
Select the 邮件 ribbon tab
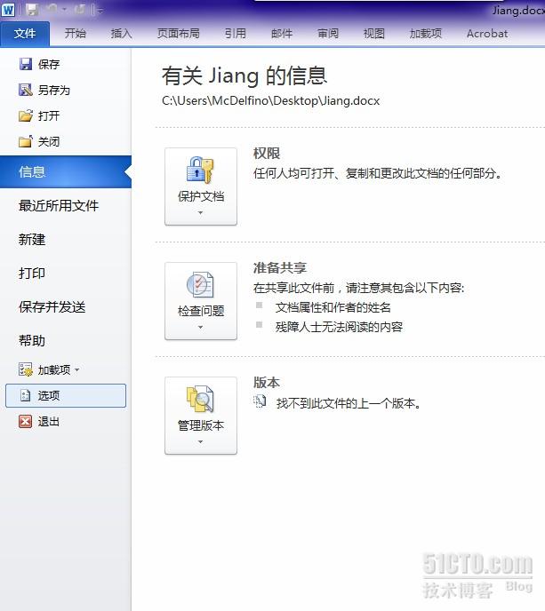(282, 34)
